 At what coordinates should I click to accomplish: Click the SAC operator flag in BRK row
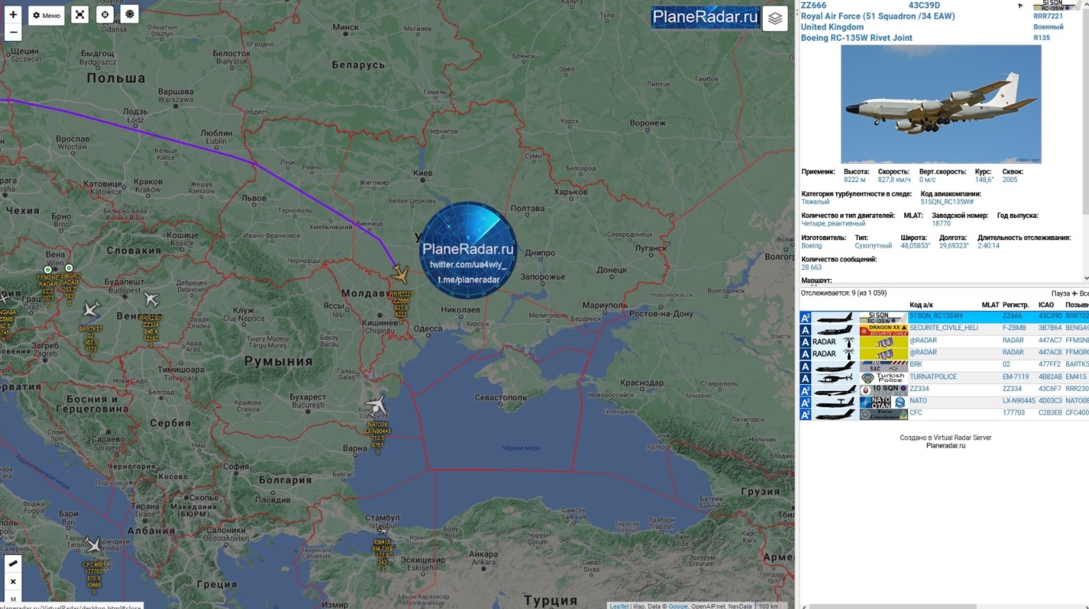click(x=883, y=365)
